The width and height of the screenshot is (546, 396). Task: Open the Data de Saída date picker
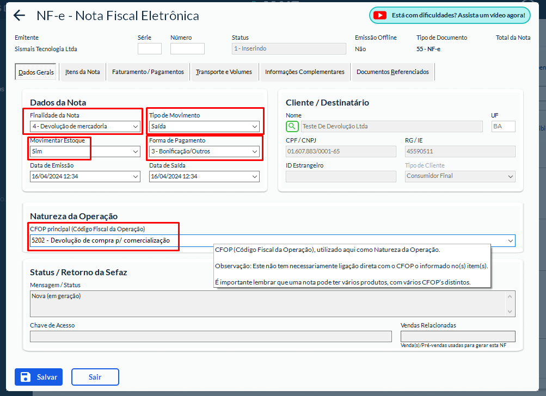(x=255, y=177)
